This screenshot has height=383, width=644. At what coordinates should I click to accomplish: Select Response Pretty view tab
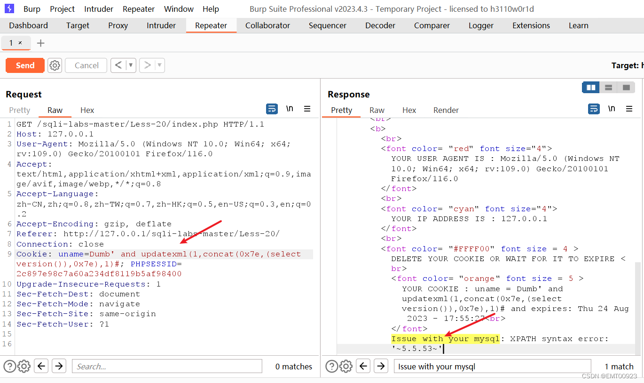click(342, 110)
